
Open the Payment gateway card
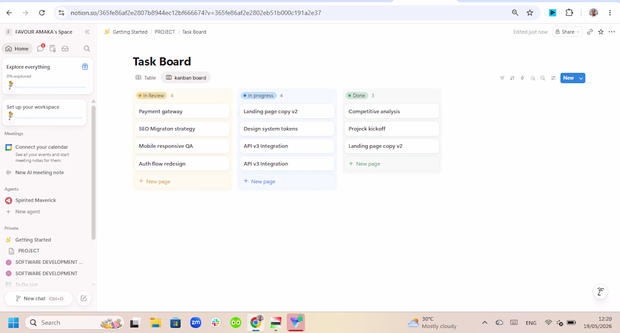pyautogui.click(x=182, y=111)
